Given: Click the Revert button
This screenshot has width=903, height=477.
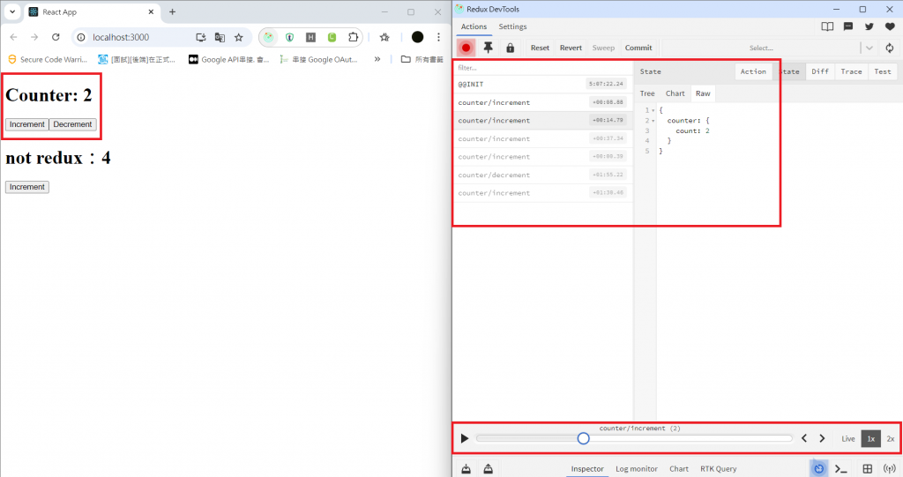Looking at the screenshot, I should pos(571,48).
